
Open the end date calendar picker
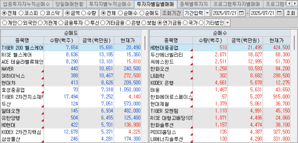(x=279, y=13)
